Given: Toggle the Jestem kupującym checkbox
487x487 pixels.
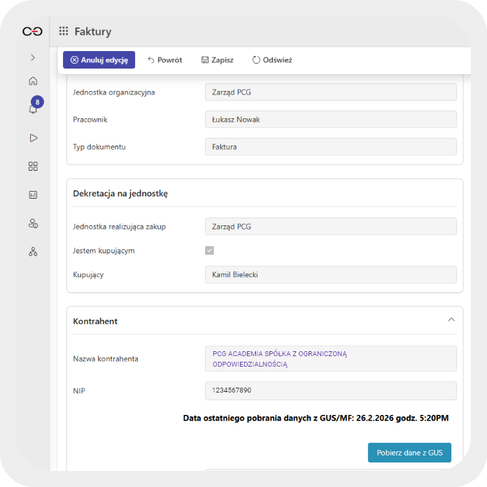Looking at the screenshot, I should (209, 250).
